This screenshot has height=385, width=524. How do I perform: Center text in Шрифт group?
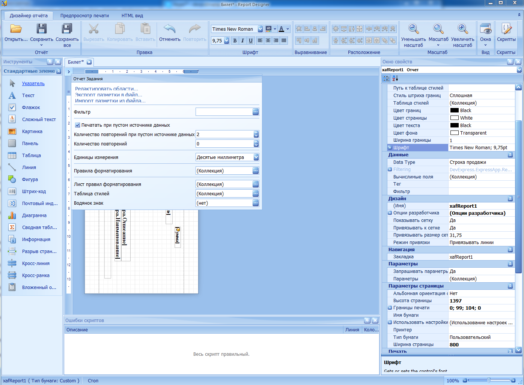tap(268, 40)
